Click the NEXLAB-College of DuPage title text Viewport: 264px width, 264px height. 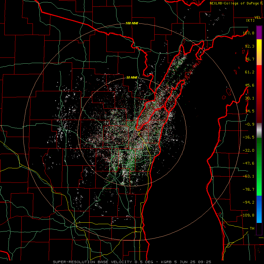(234, 3)
